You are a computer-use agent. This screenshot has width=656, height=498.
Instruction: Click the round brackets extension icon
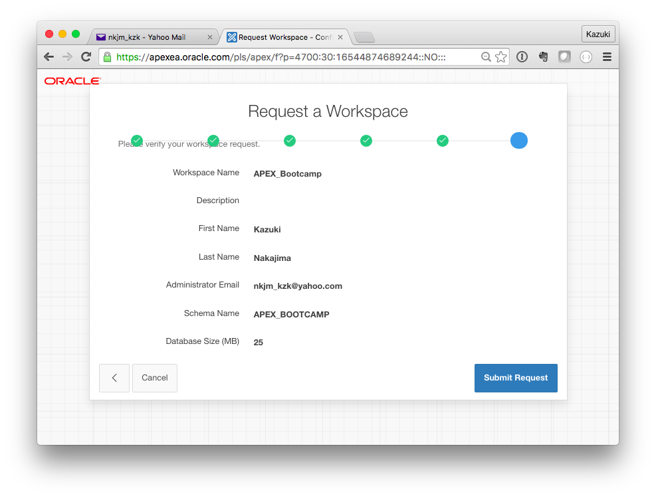click(x=586, y=57)
